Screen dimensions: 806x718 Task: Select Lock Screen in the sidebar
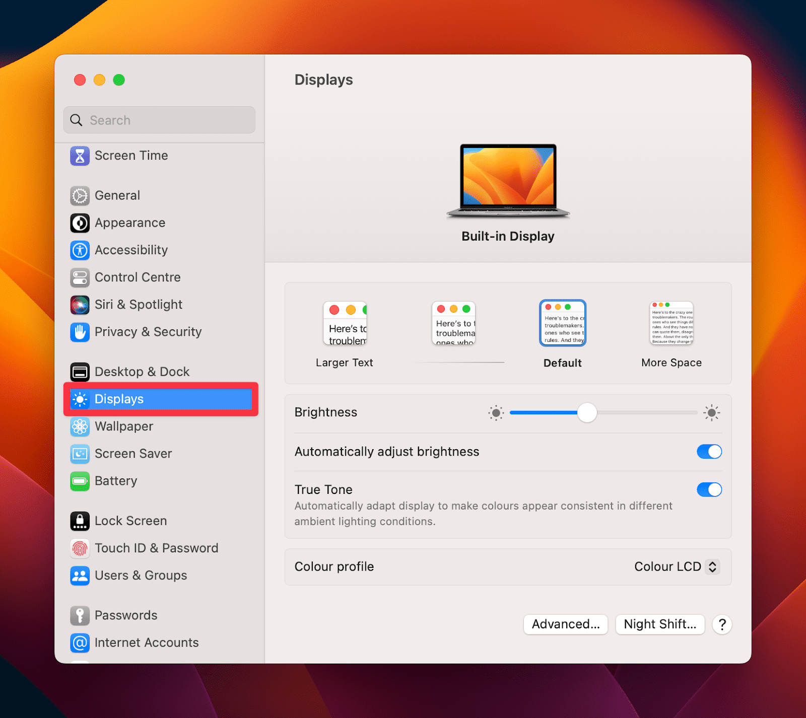(130, 521)
